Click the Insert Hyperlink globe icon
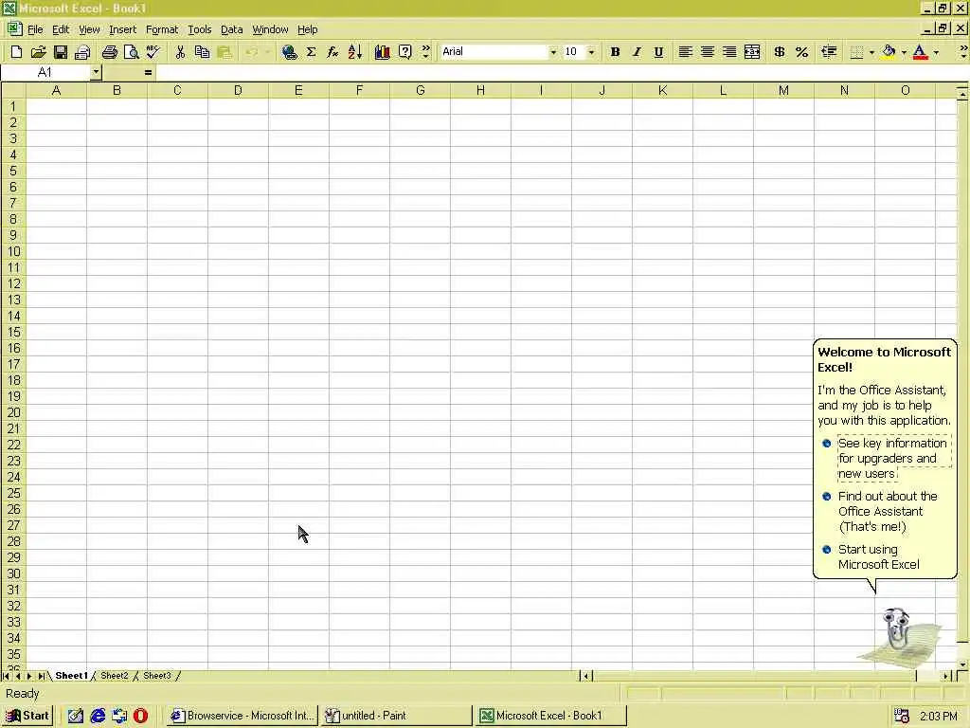970x728 pixels. click(x=289, y=52)
